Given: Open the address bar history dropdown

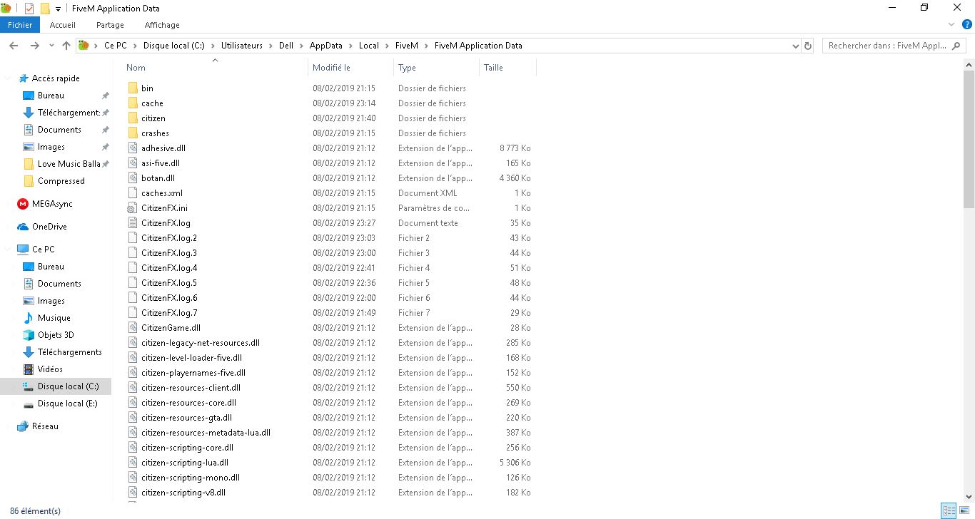Looking at the screenshot, I should pyautogui.click(x=796, y=46).
